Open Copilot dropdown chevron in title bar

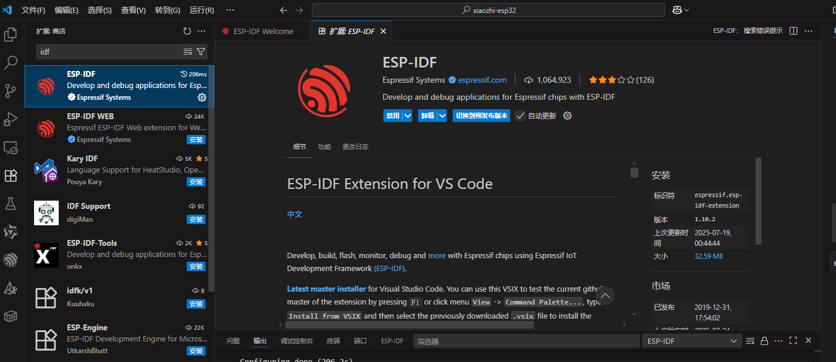[687, 10]
